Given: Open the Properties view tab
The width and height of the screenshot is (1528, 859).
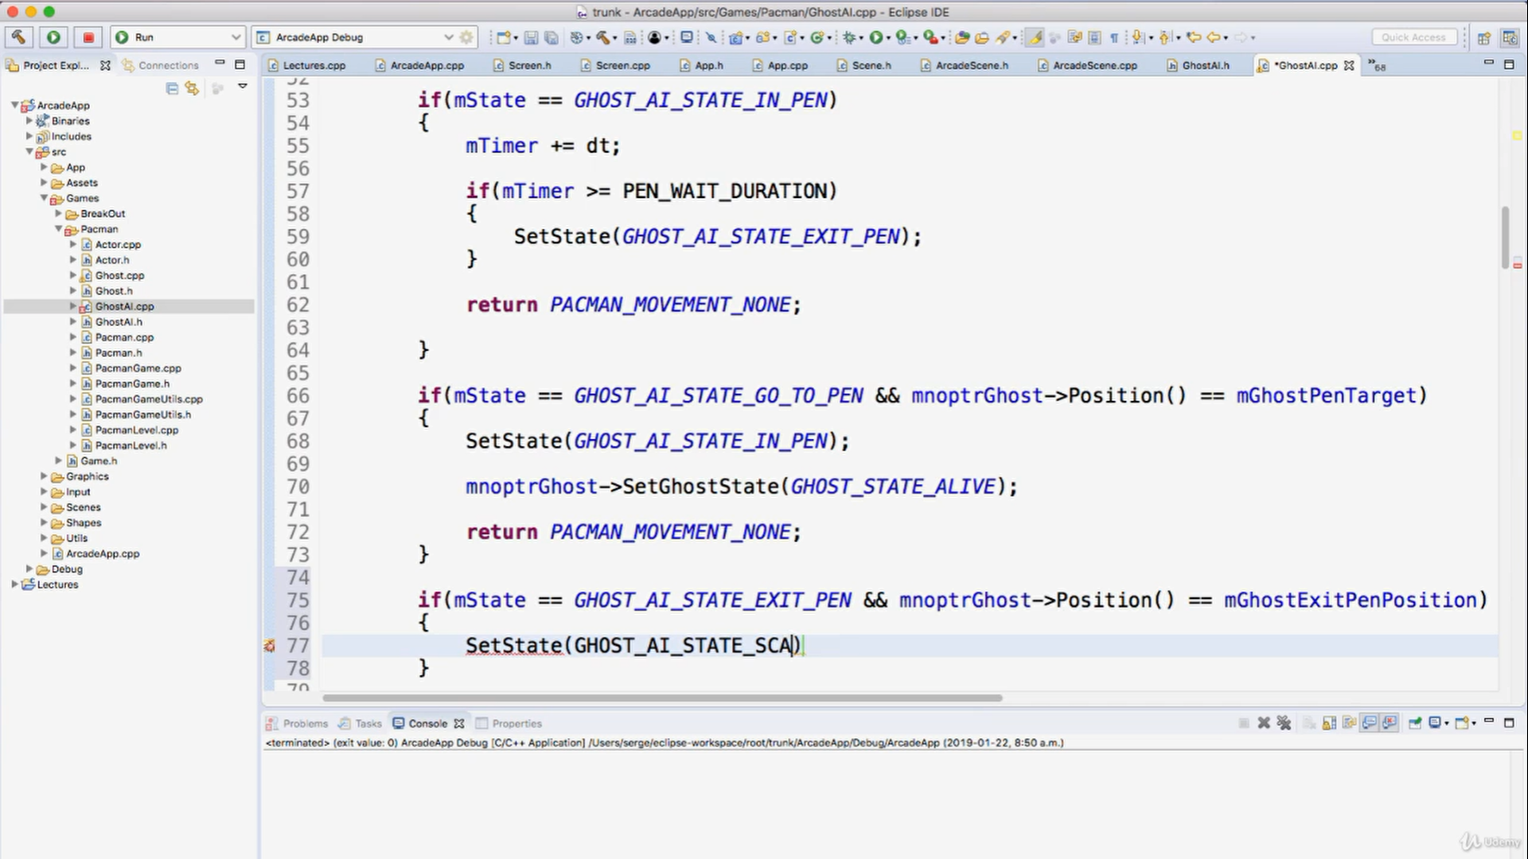Looking at the screenshot, I should (509, 724).
